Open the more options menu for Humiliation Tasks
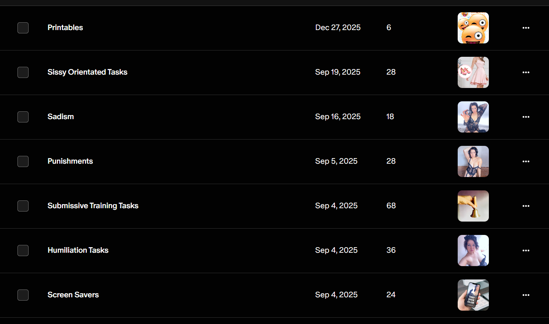Viewport: 549px width, 324px height. [526, 251]
